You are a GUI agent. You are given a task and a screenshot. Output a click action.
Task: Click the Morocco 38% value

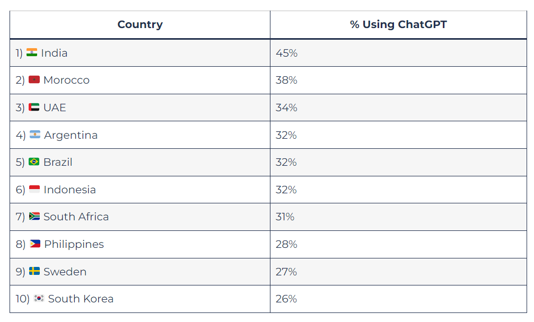pyautogui.click(x=286, y=80)
